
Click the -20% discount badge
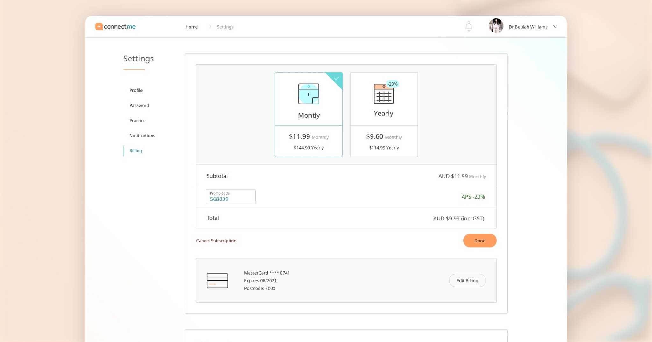(x=393, y=84)
